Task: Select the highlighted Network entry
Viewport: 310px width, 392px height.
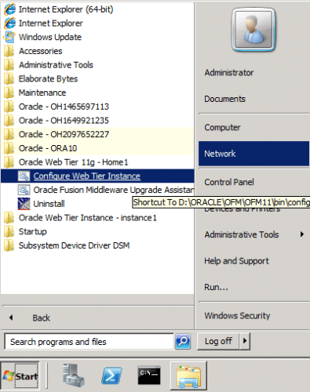Action: pyautogui.click(x=253, y=154)
